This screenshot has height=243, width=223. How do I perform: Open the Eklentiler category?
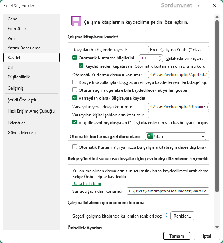click(31, 123)
